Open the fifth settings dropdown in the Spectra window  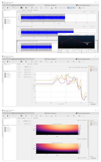click(x=27, y=77)
